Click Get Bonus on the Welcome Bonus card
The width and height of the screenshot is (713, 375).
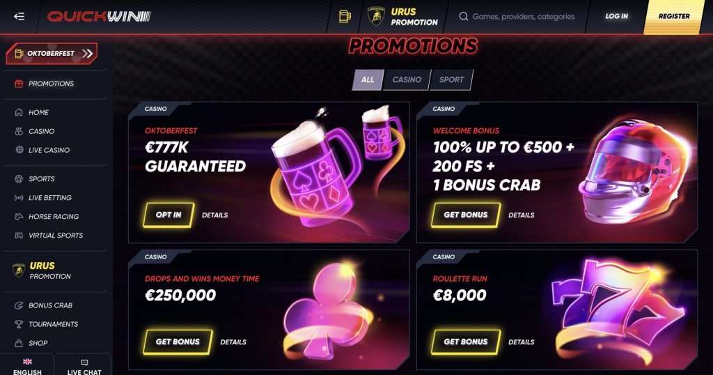coord(466,215)
